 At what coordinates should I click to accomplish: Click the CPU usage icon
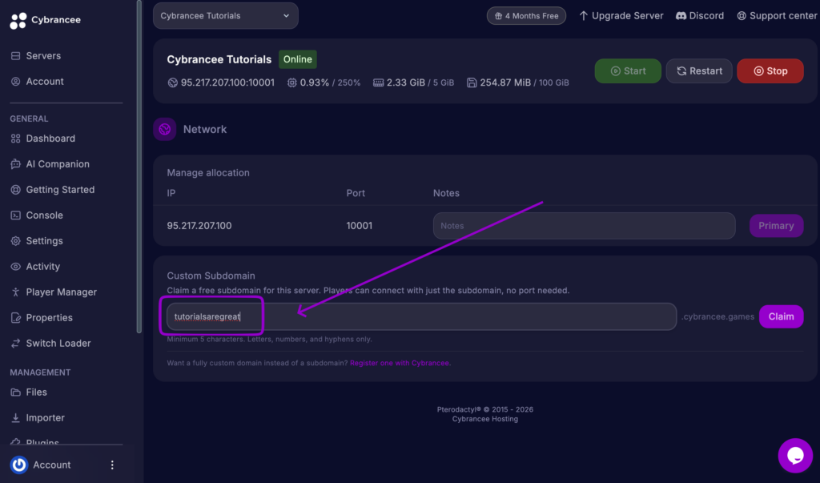pyautogui.click(x=291, y=83)
